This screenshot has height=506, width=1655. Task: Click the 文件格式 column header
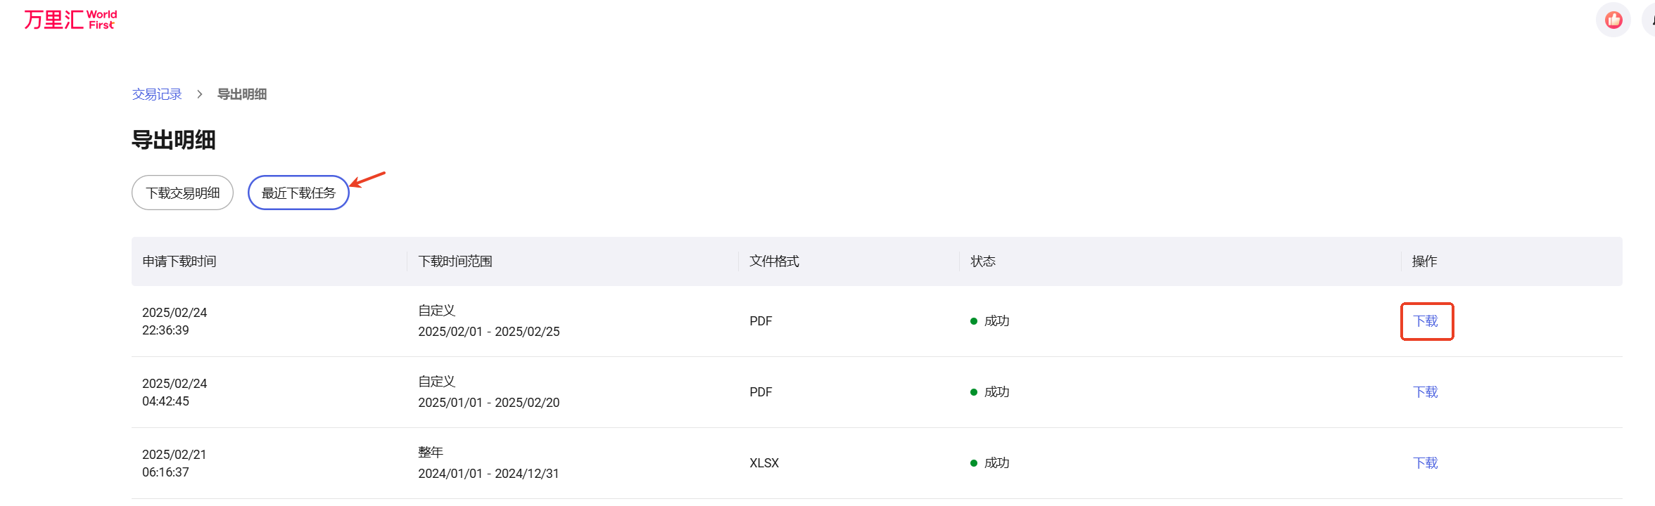point(774,261)
